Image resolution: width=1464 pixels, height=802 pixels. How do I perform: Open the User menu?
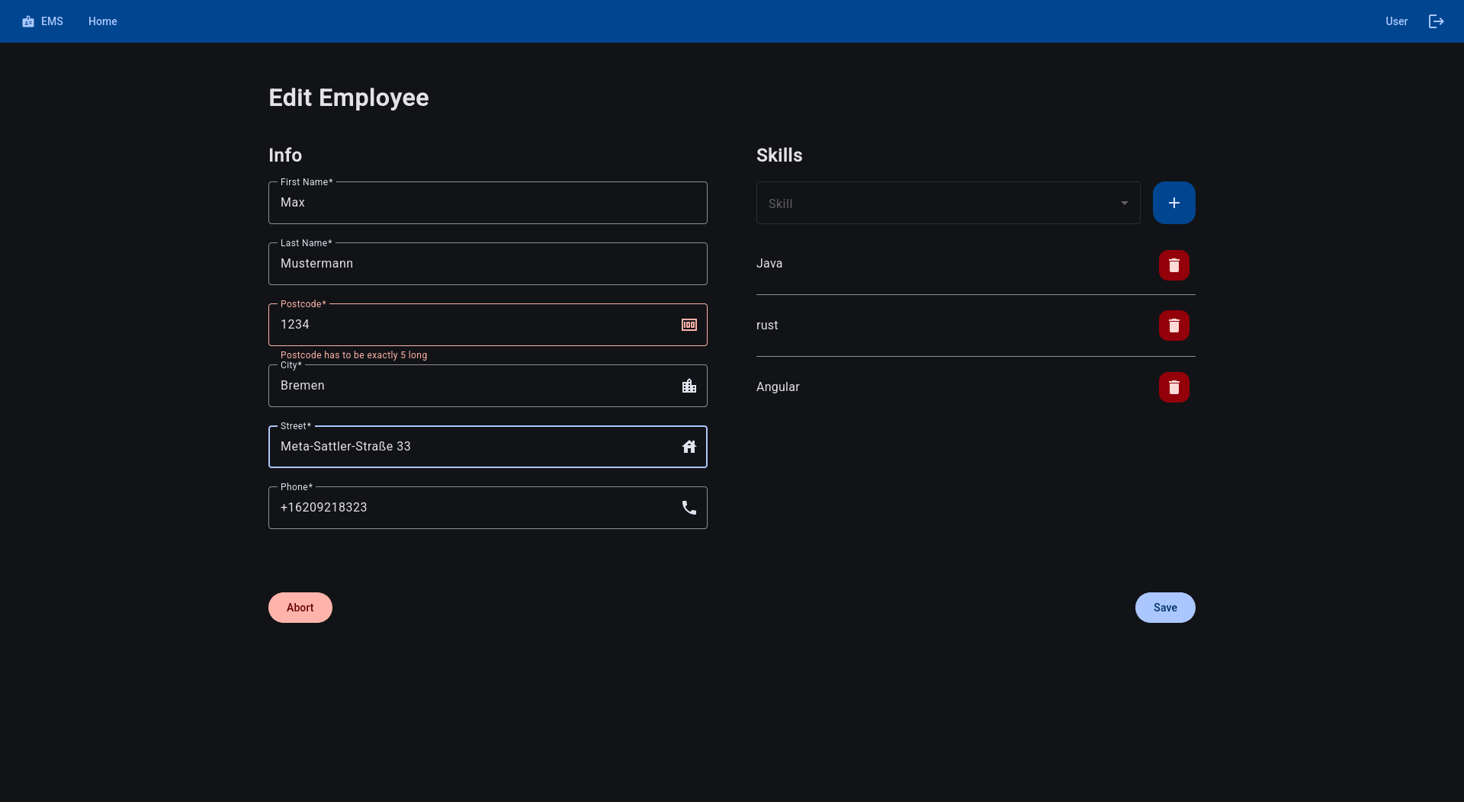pyautogui.click(x=1397, y=21)
